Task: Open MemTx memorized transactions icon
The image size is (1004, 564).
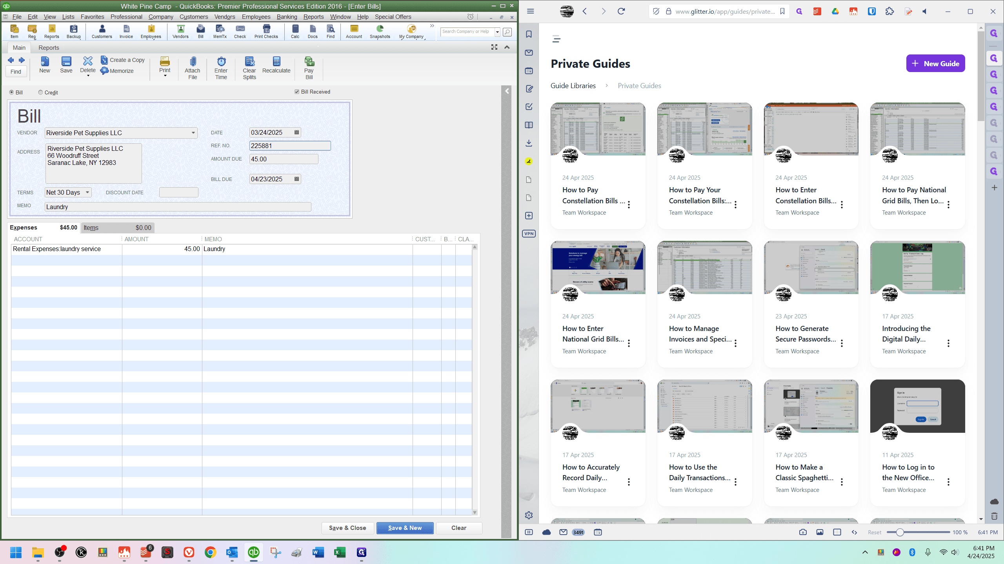Action: [x=220, y=31]
